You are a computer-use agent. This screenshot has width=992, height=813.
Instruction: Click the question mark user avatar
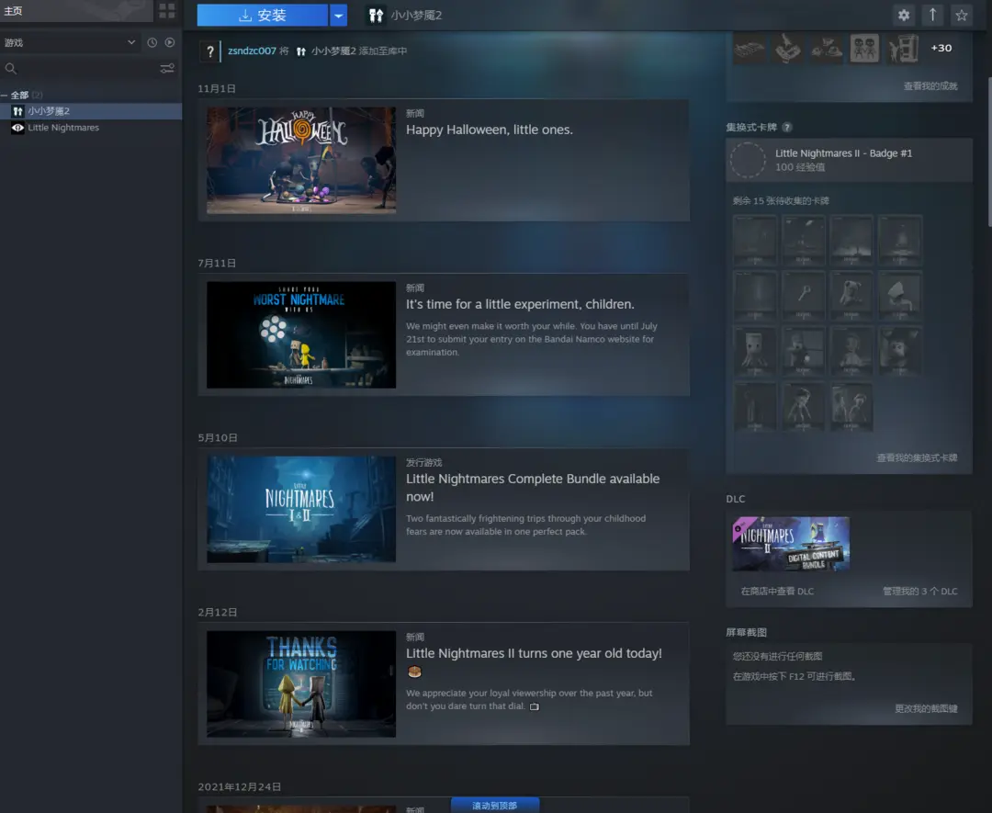[x=210, y=51]
